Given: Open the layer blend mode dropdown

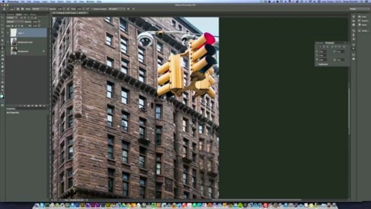Looking at the screenshot, I should click(x=15, y=22).
